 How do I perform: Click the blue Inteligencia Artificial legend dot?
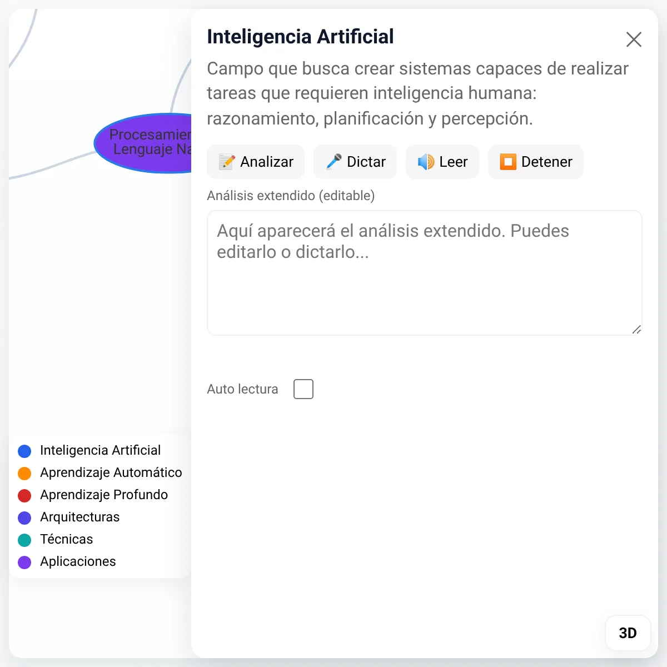pos(24,451)
